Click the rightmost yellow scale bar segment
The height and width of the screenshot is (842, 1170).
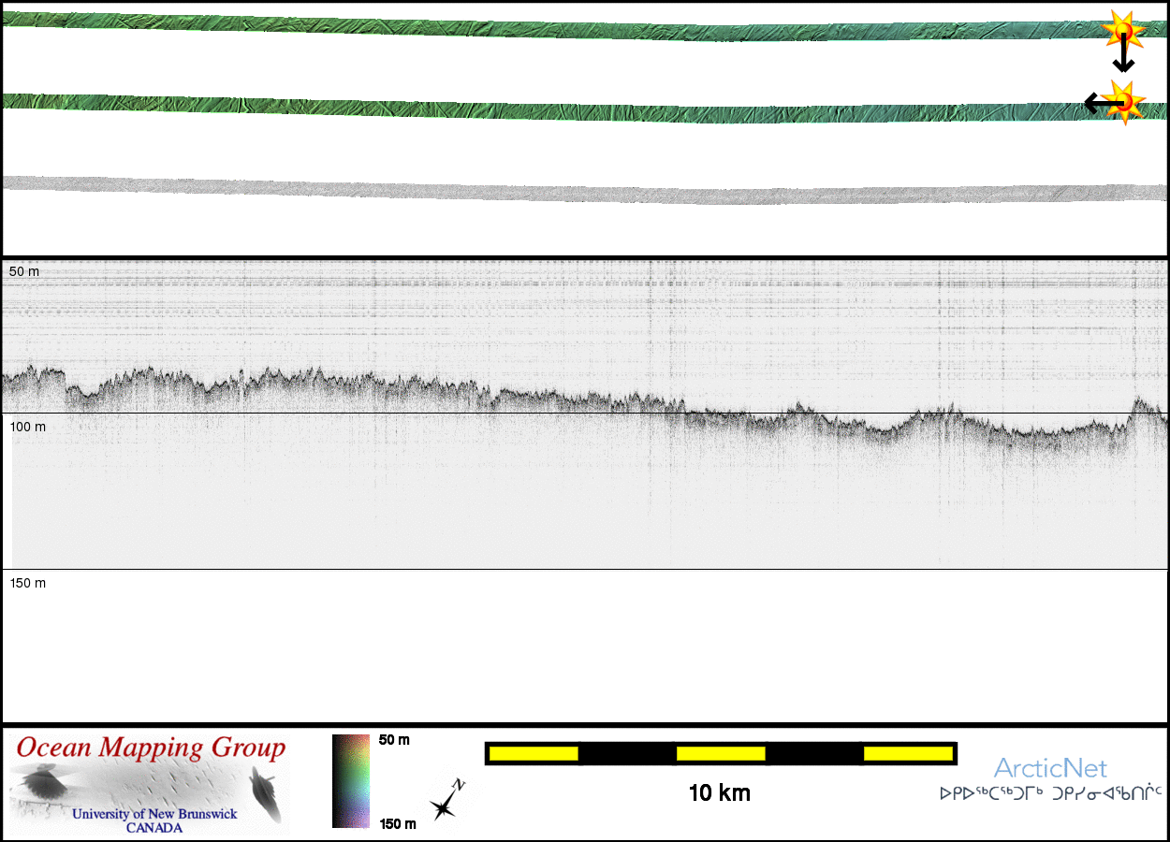(x=907, y=753)
